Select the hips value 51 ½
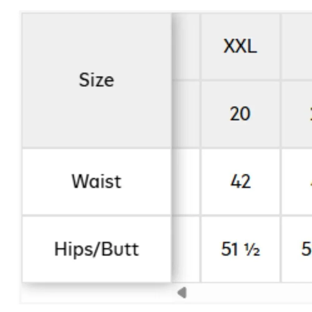 [240, 249]
